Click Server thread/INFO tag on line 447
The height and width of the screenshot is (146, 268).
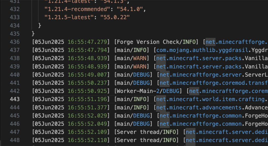click(147, 132)
